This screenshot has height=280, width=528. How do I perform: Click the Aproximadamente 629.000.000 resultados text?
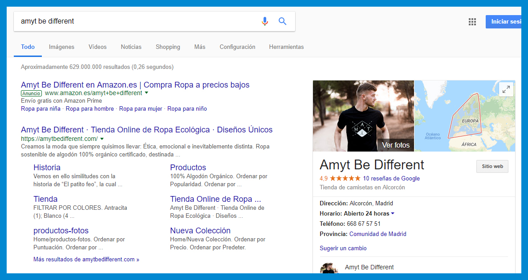97,67
